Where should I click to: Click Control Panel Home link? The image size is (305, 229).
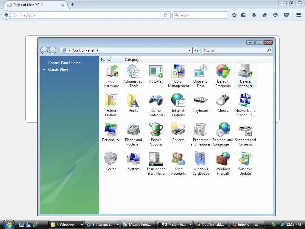click(x=64, y=63)
